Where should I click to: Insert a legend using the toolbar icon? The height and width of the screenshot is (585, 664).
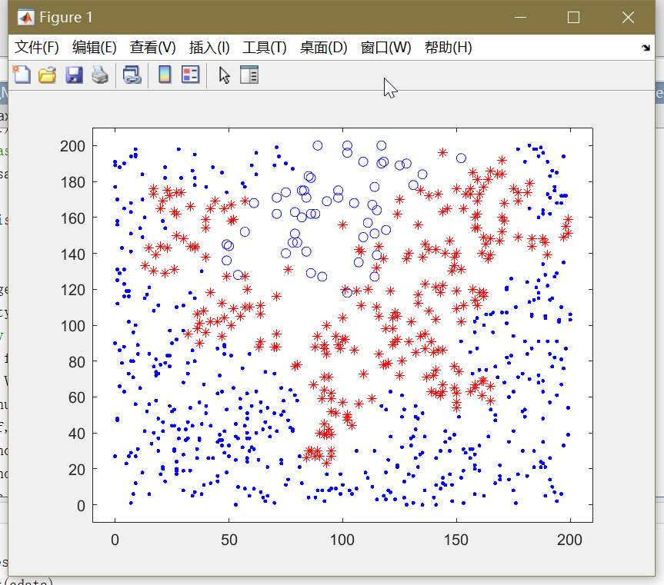pyautogui.click(x=191, y=75)
